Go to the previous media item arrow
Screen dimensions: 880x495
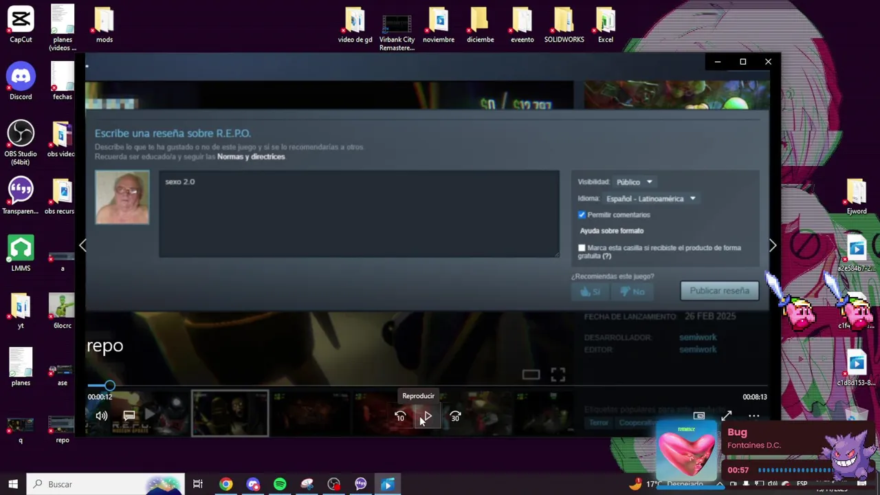pyautogui.click(x=82, y=245)
